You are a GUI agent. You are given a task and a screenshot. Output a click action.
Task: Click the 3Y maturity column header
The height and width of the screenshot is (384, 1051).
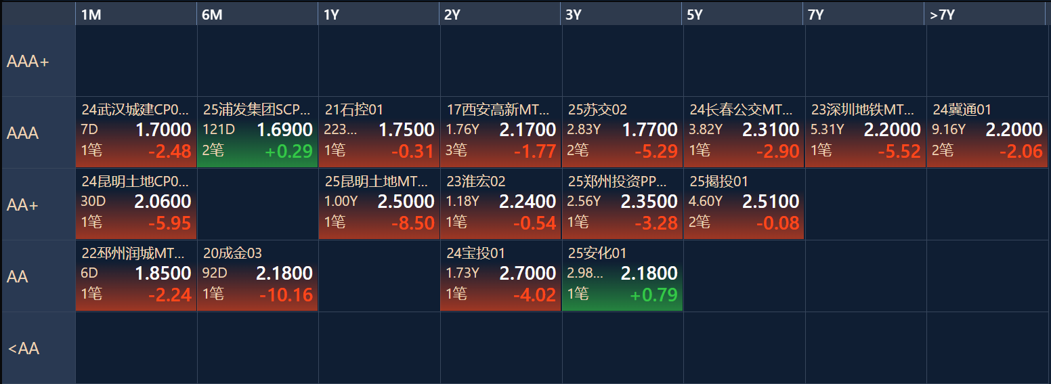point(622,15)
